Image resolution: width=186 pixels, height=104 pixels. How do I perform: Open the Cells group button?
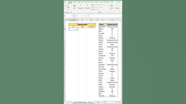pos(112,7)
